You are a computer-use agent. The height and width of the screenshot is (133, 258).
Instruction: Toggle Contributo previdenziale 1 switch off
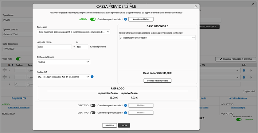[x=93, y=19]
